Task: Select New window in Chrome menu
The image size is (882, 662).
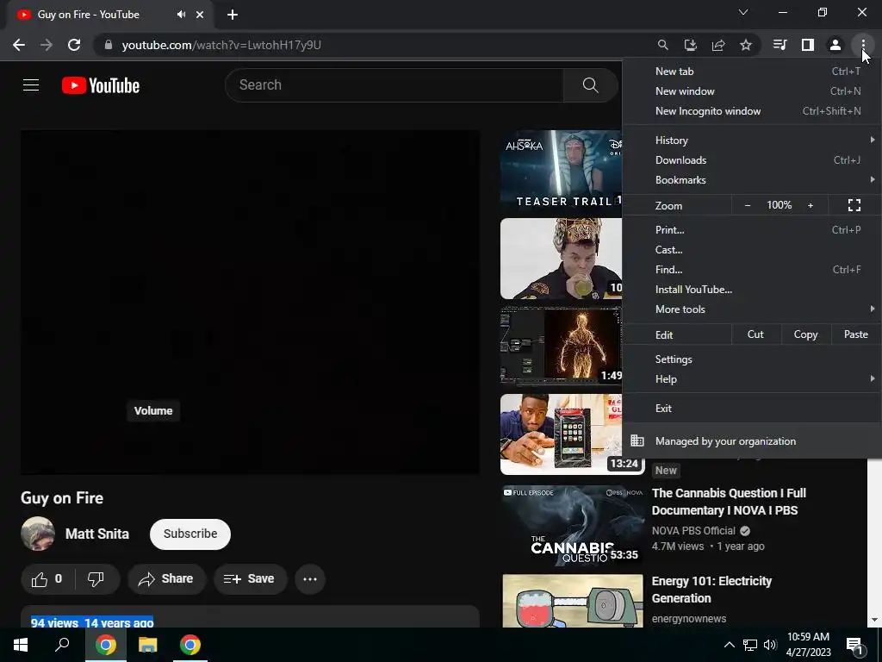Action: (751, 91)
